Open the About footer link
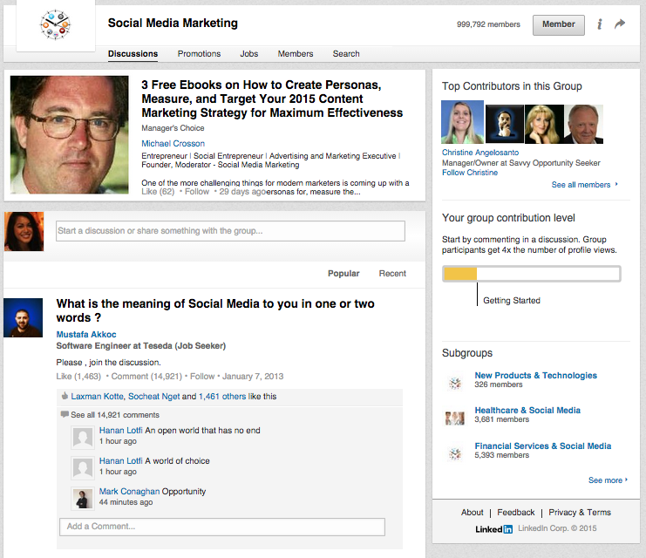This screenshot has height=558, width=646. (473, 513)
